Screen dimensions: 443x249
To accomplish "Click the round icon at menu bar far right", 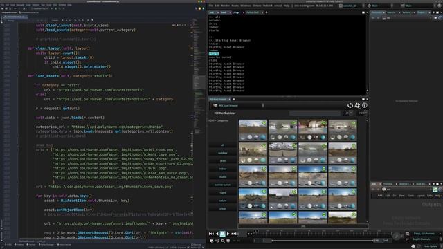I will tap(439, 6).
